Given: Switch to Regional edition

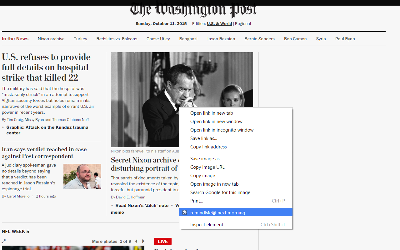Looking at the screenshot, I should (243, 24).
